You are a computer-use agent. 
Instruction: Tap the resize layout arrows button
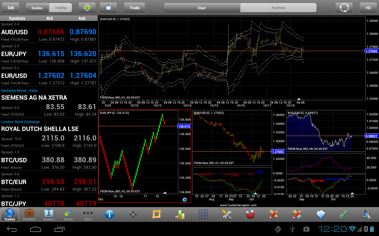click(108, 8)
